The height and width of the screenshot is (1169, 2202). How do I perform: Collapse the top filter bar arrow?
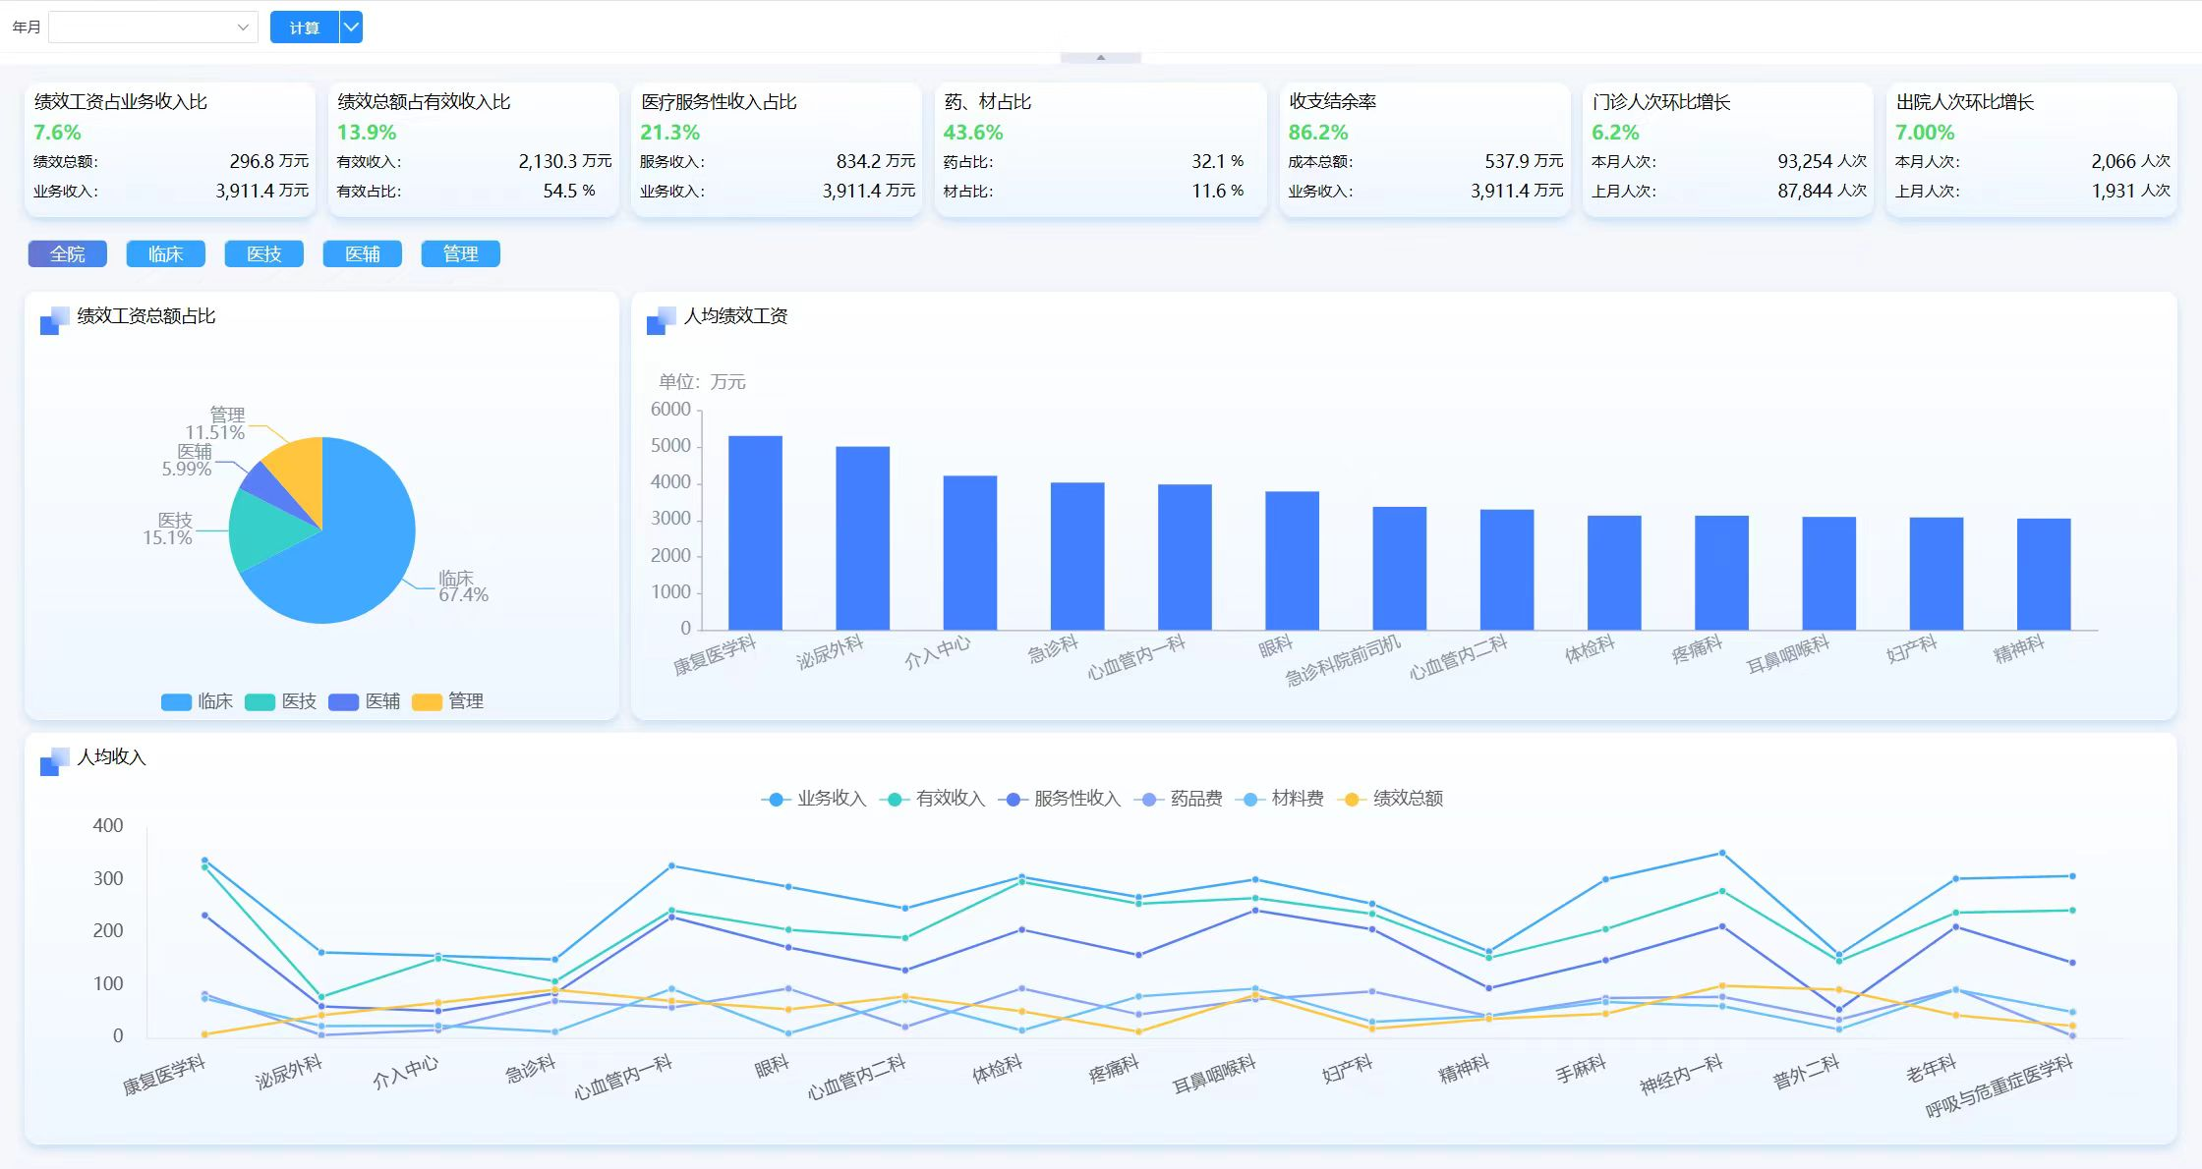[x=1100, y=58]
